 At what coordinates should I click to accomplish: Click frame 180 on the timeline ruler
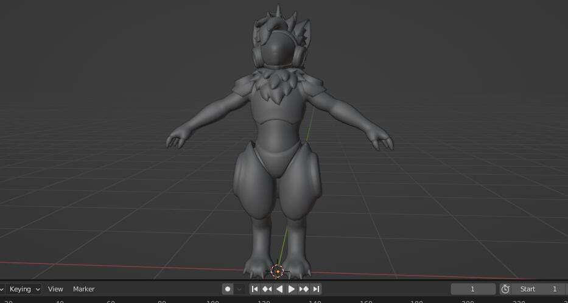[416, 301]
